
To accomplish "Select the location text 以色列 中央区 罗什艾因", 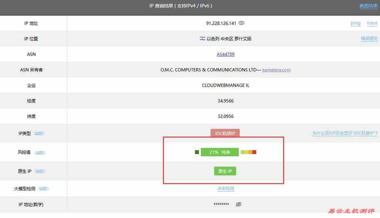I will point(229,38).
